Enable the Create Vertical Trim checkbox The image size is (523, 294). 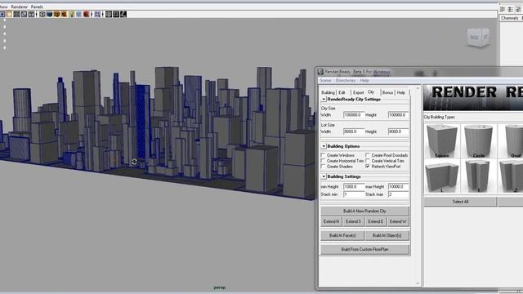[x=367, y=161]
